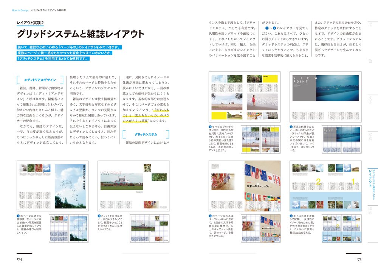Viewport: 378px width, 267px height.
Task: Click caption text "写真と色巻を左右いっぱいに"
Action: pos(302,128)
